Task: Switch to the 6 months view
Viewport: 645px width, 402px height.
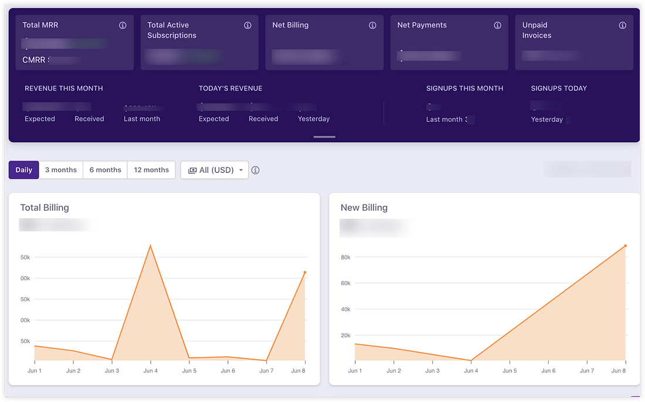Action: click(x=105, y=170)
